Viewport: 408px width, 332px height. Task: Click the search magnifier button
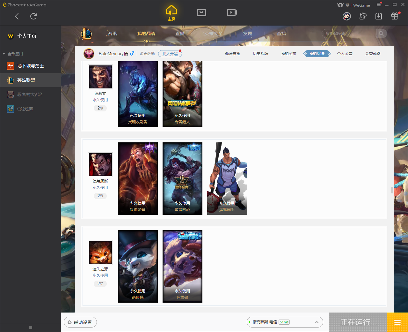pyautogui.click(x=381, y=34)
